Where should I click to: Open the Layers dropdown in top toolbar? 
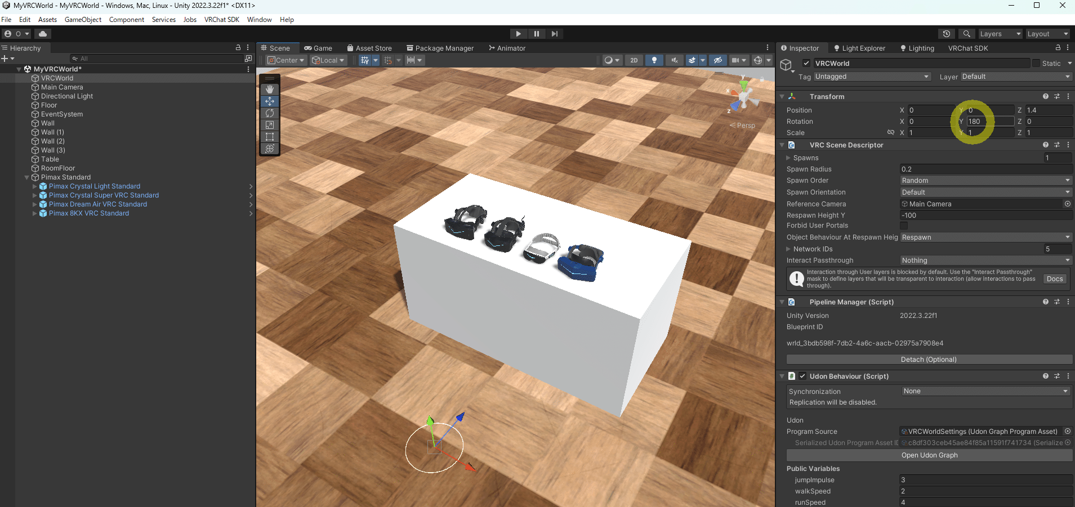pos(1000,34)
